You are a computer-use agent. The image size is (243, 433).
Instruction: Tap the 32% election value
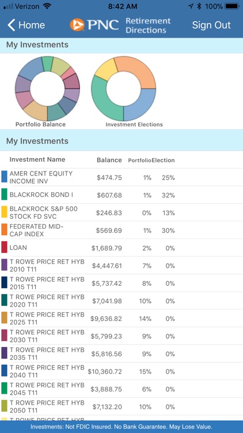coord(168,196)
